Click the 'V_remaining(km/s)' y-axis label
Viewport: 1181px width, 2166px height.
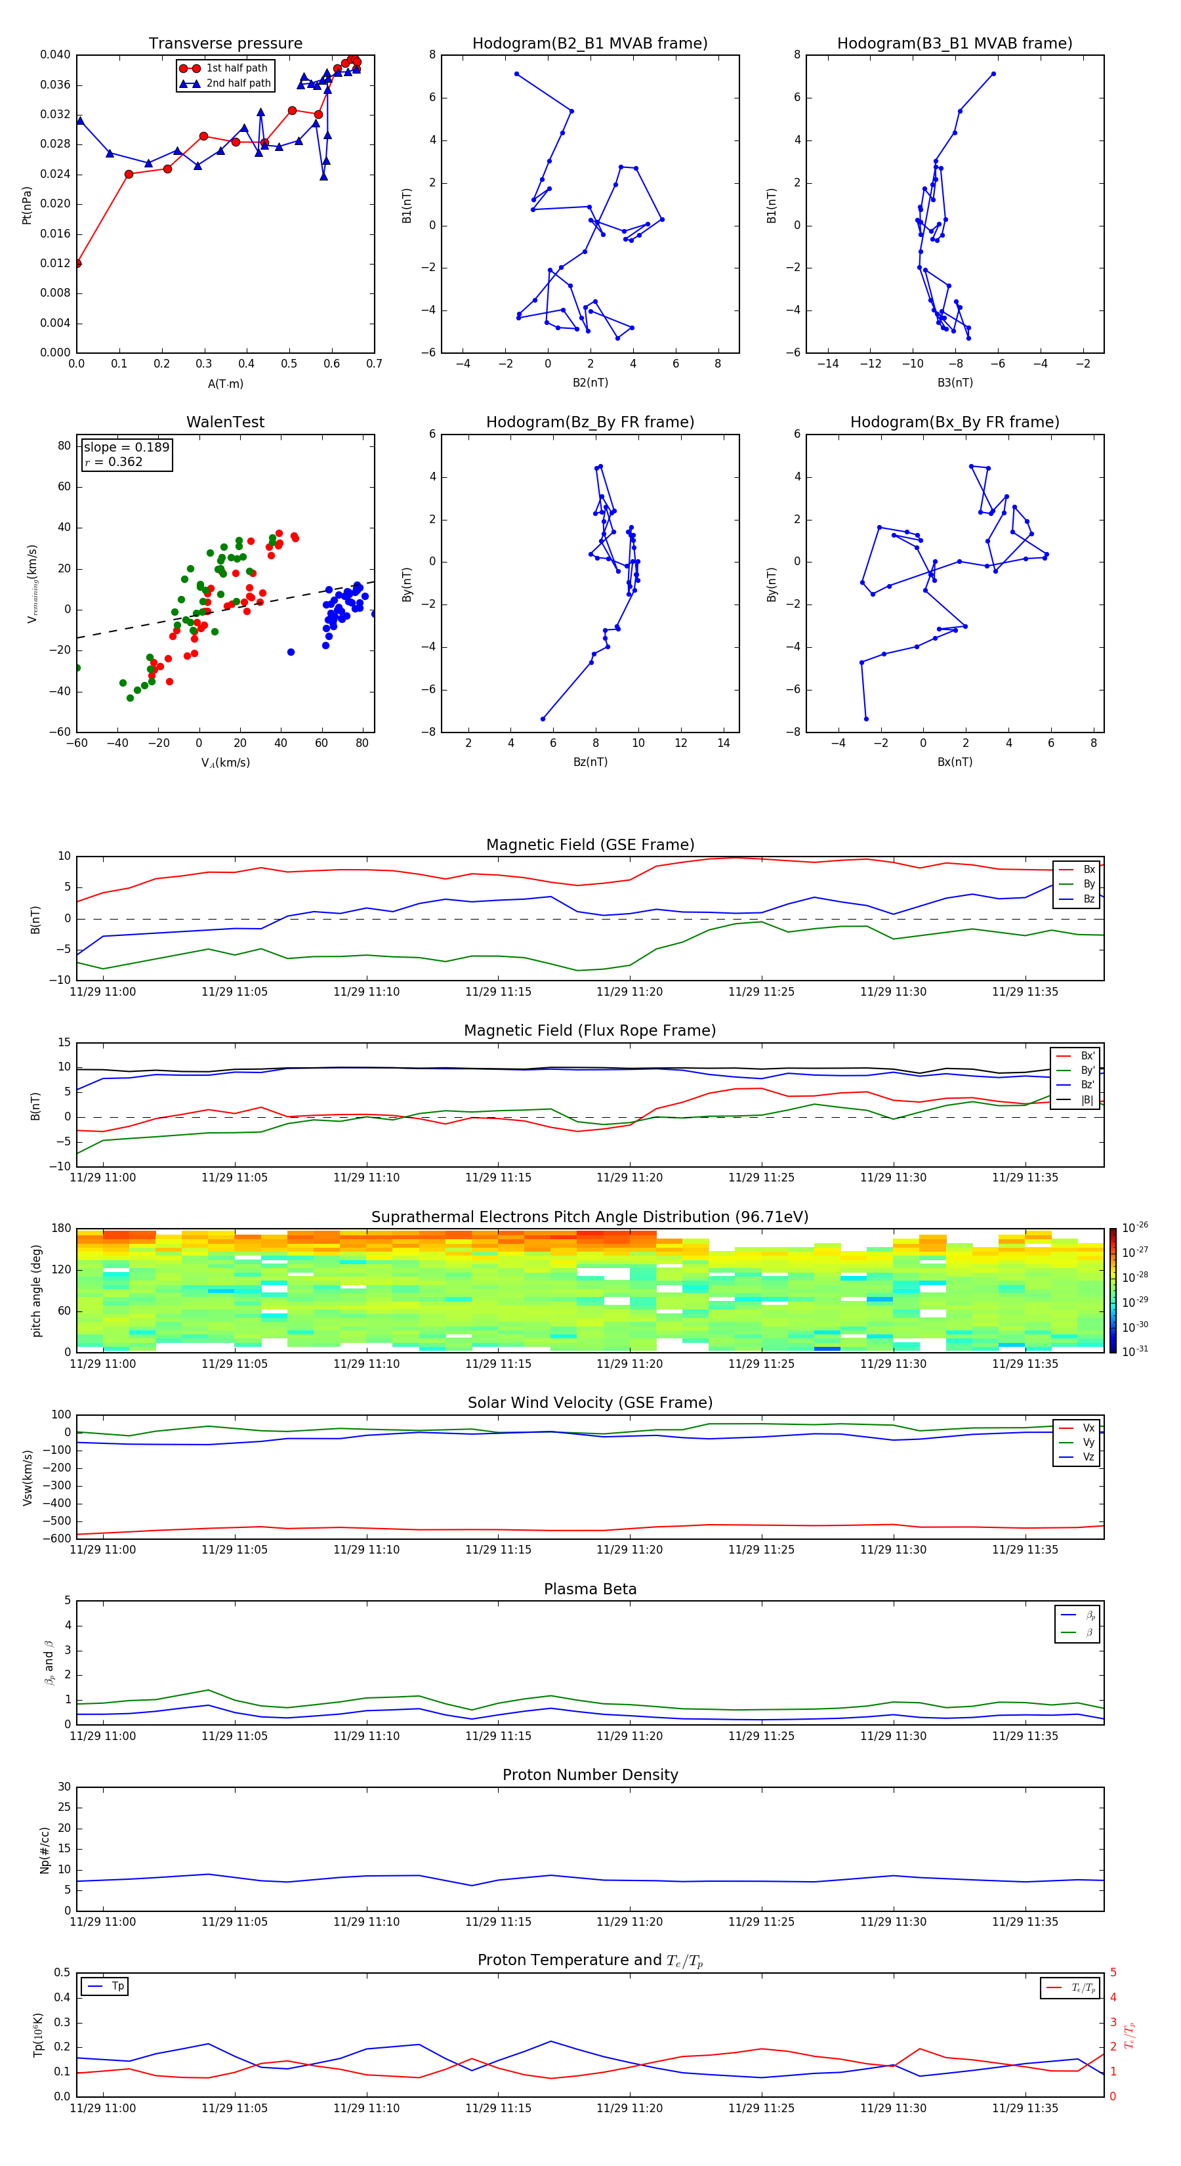(x=33, y=584)
